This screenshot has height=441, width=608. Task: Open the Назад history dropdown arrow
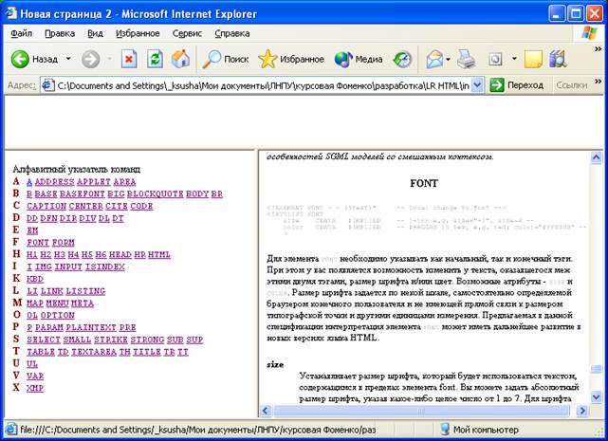[68, 59]
